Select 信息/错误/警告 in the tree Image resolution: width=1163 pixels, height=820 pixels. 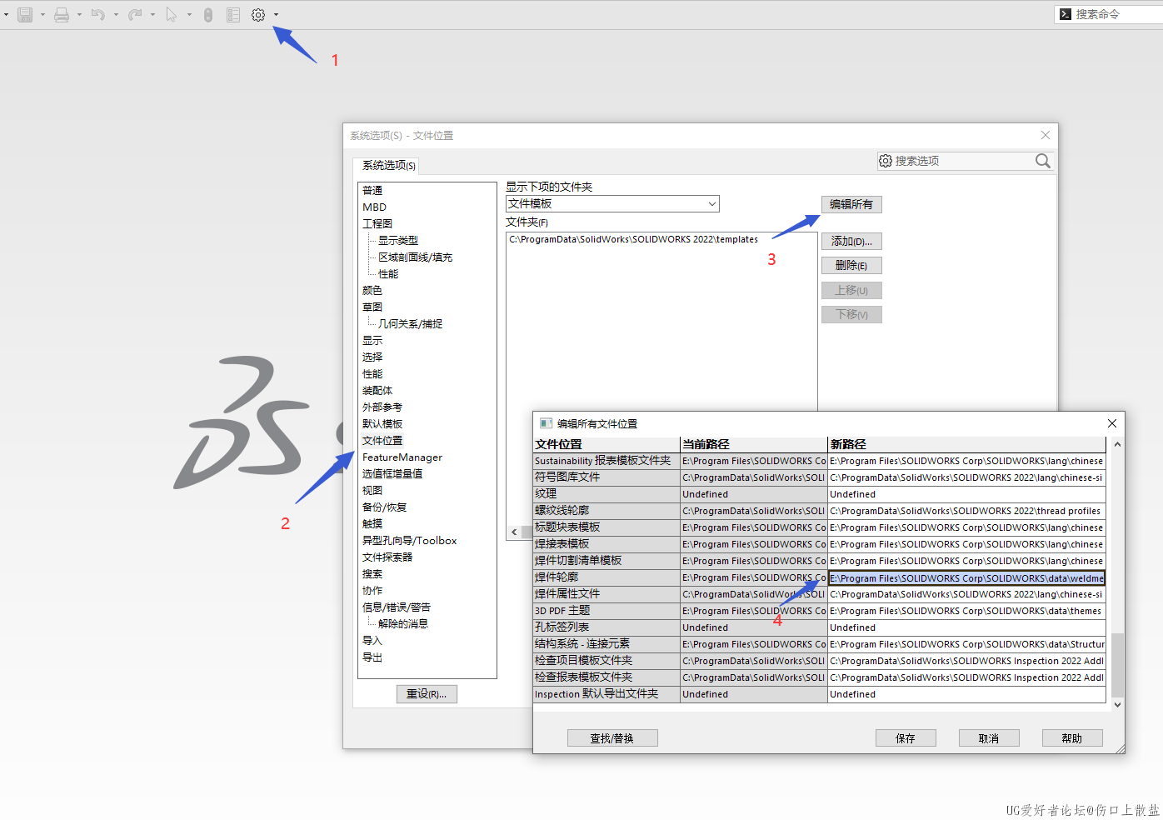(x=397, y=607)
